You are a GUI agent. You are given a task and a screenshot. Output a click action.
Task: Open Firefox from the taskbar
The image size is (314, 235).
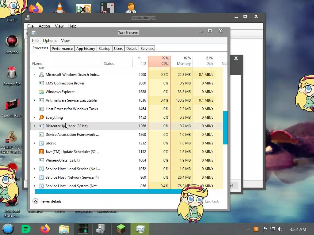pyautogui.click(x=45, y=229)
